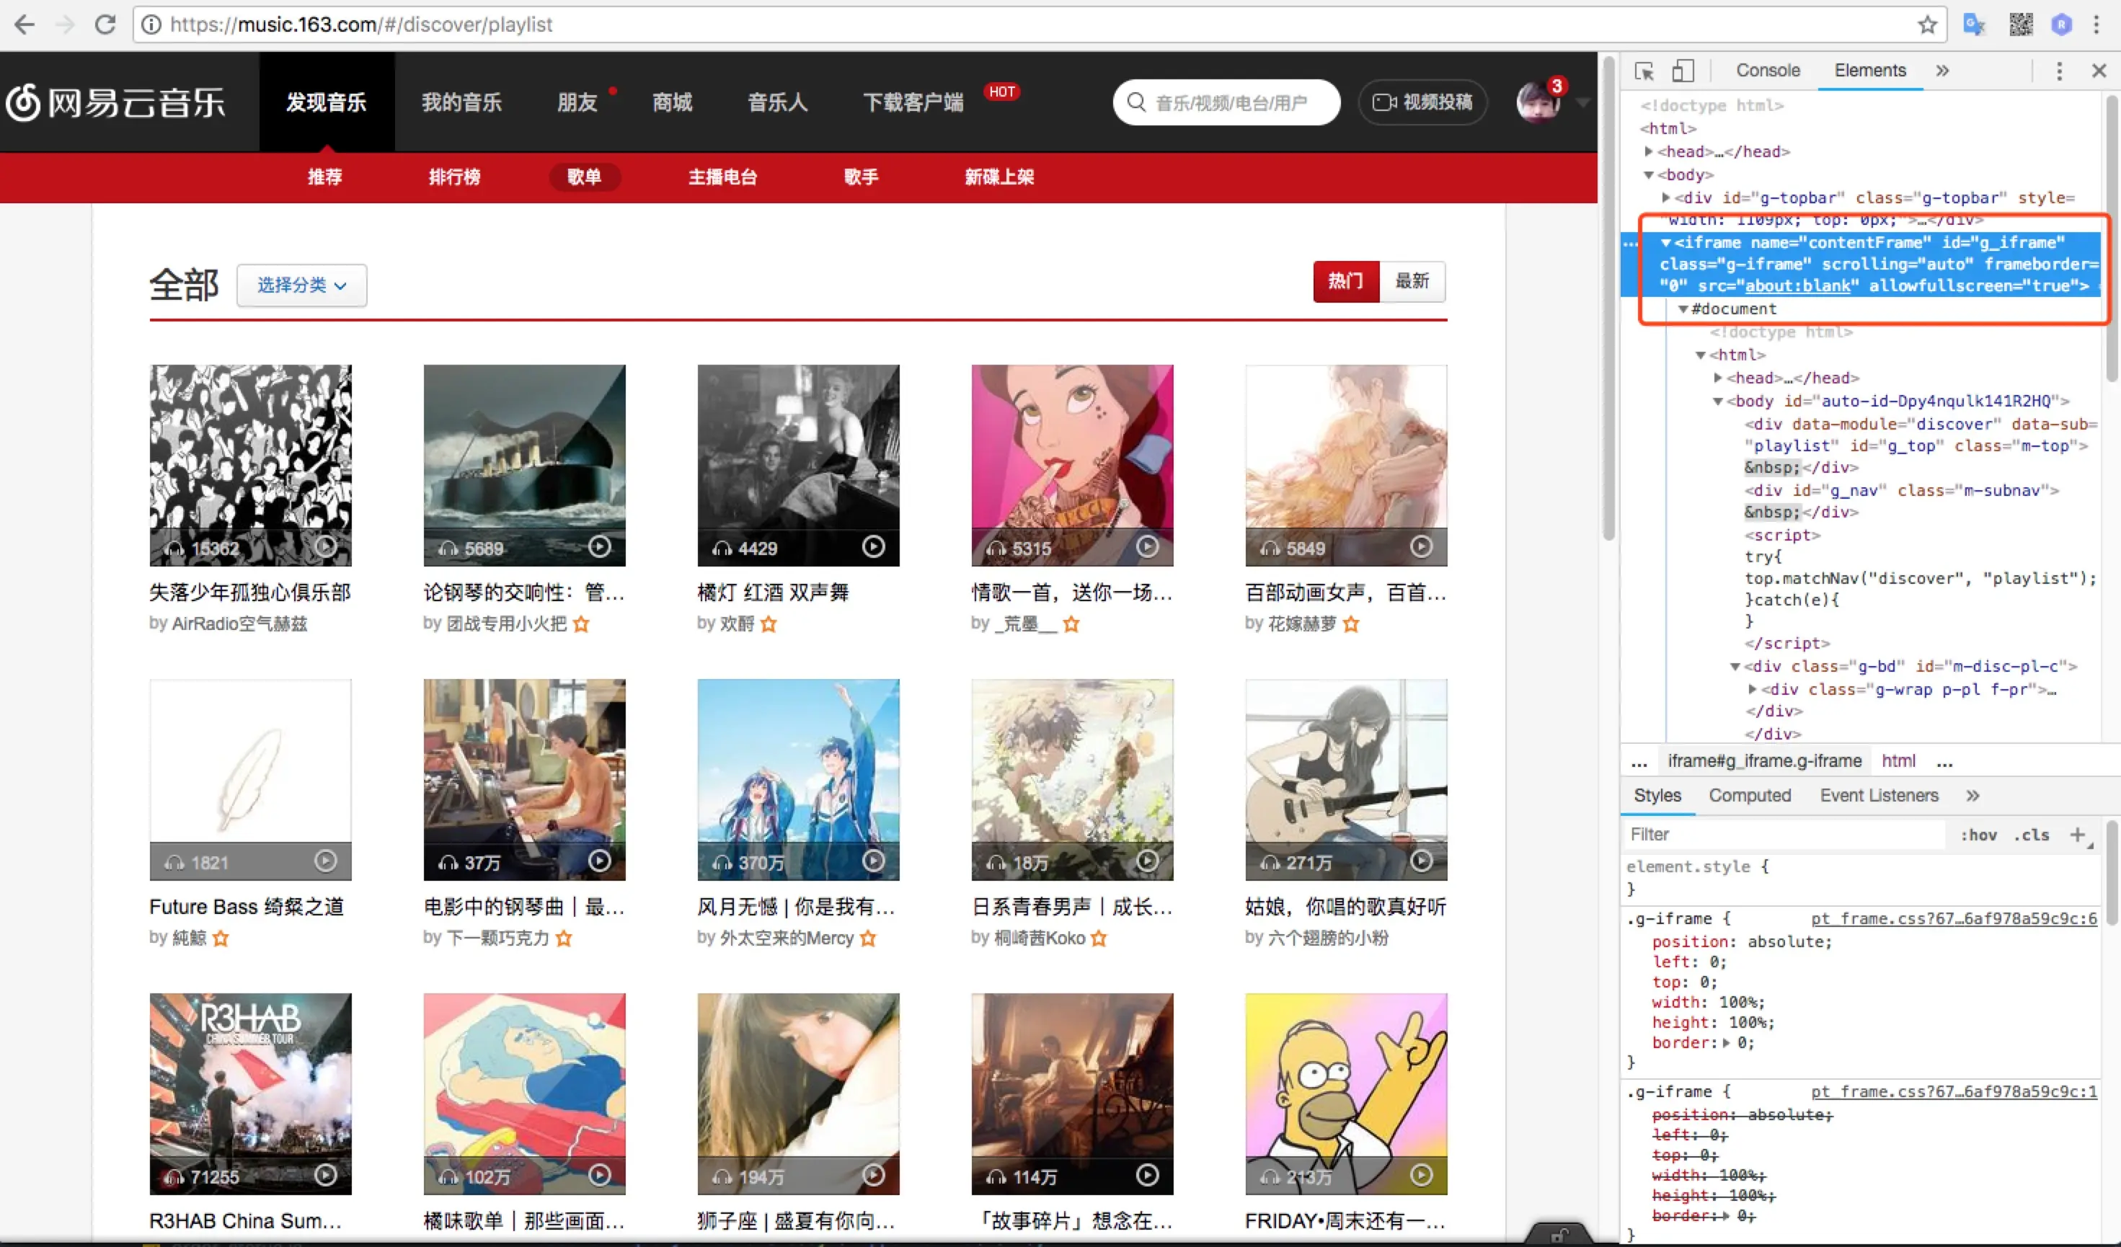Open the 选择分类 category dropdown
This screenshot has height=1247, width=2121.
pos(301,285)
